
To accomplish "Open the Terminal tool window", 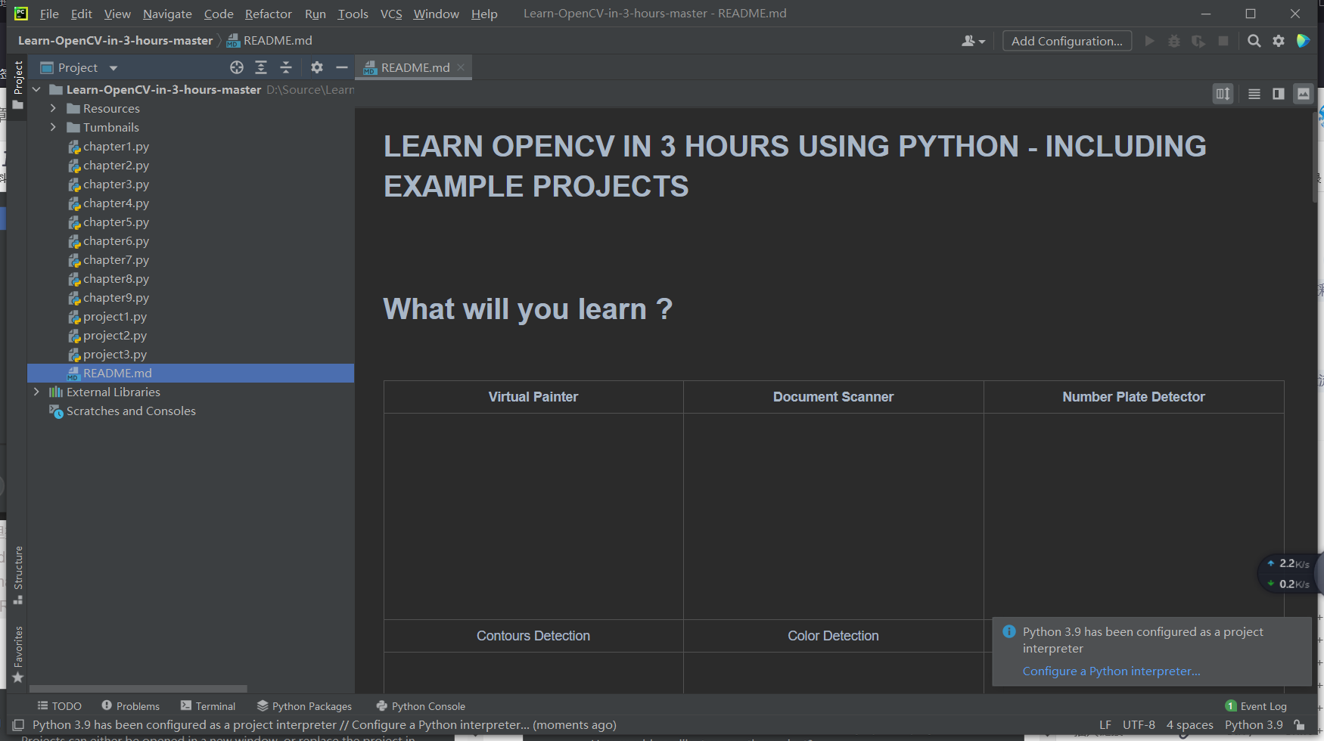I will [x=208, y=706].
